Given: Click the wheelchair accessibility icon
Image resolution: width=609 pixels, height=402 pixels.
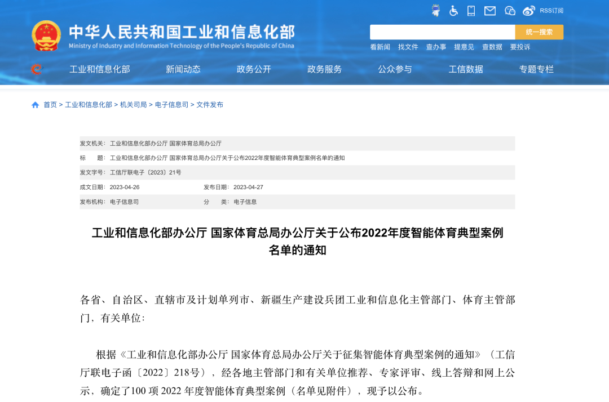Looking at the screenshot, I should (453, 10).
